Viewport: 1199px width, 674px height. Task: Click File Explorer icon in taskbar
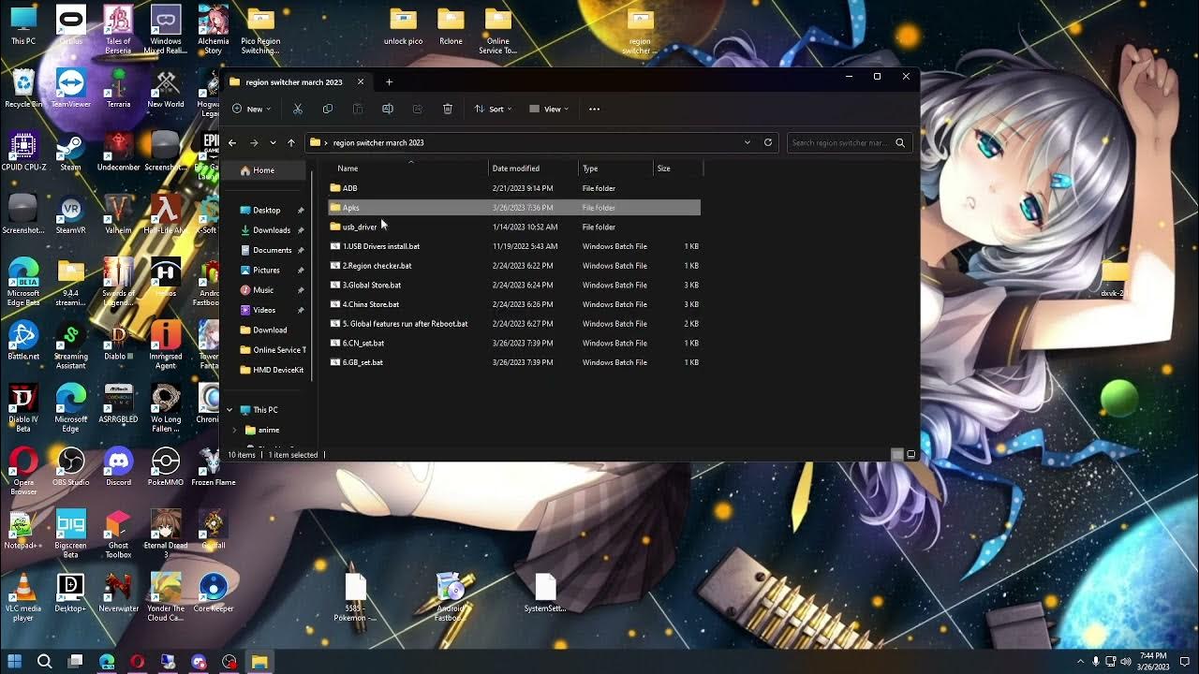[x=259, y=662]
